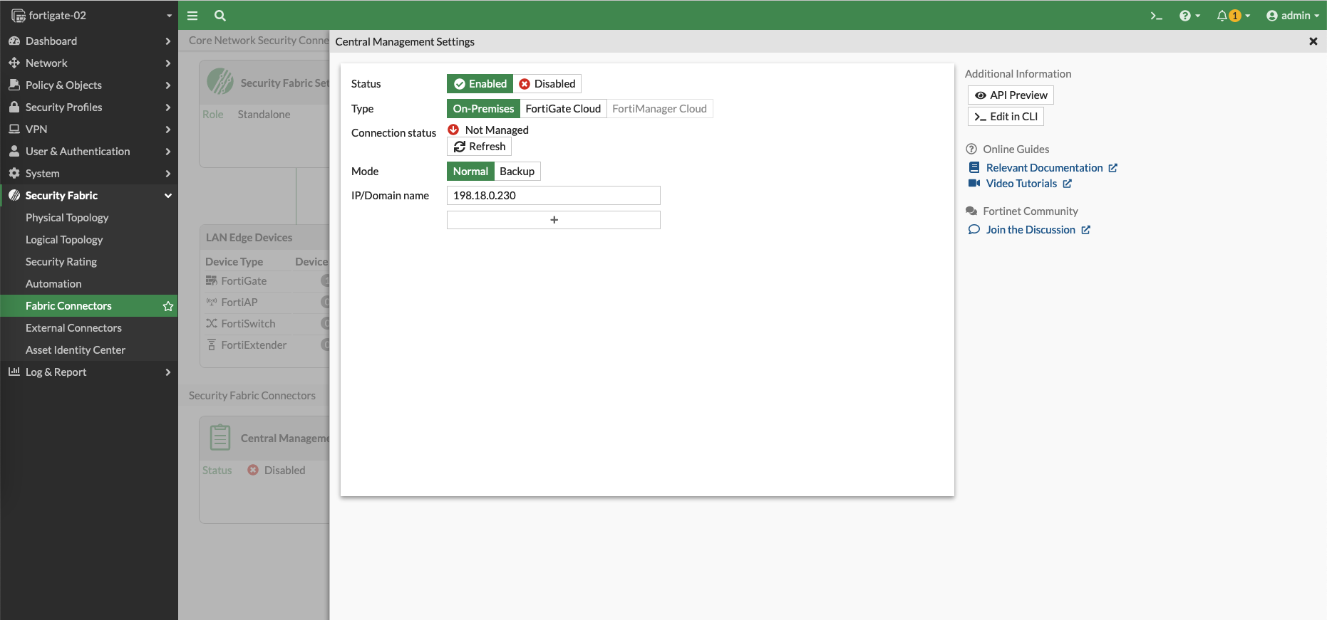Open the Relevant Documentation link
Screen dimensions: 1327x620
point(1044,168)
